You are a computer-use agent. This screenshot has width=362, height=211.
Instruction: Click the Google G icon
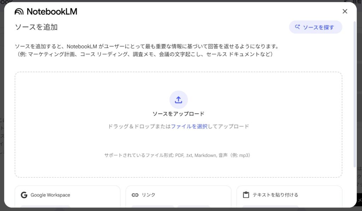click(x=24, y=195)
